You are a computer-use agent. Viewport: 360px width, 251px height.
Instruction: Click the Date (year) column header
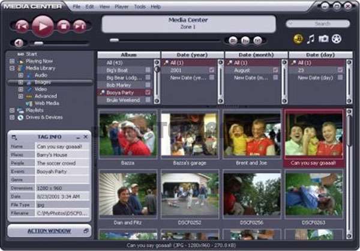coord(193,55)
